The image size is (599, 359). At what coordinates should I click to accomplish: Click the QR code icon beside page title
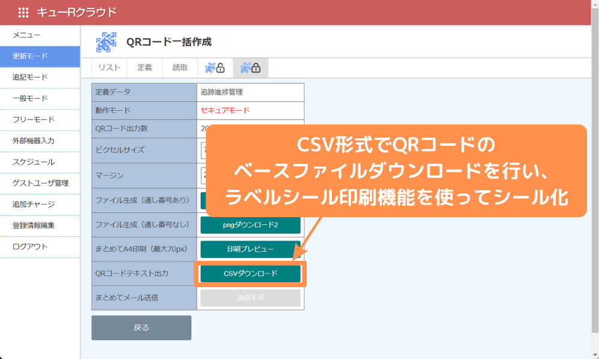pyautogui.click(x=106, y=42)
